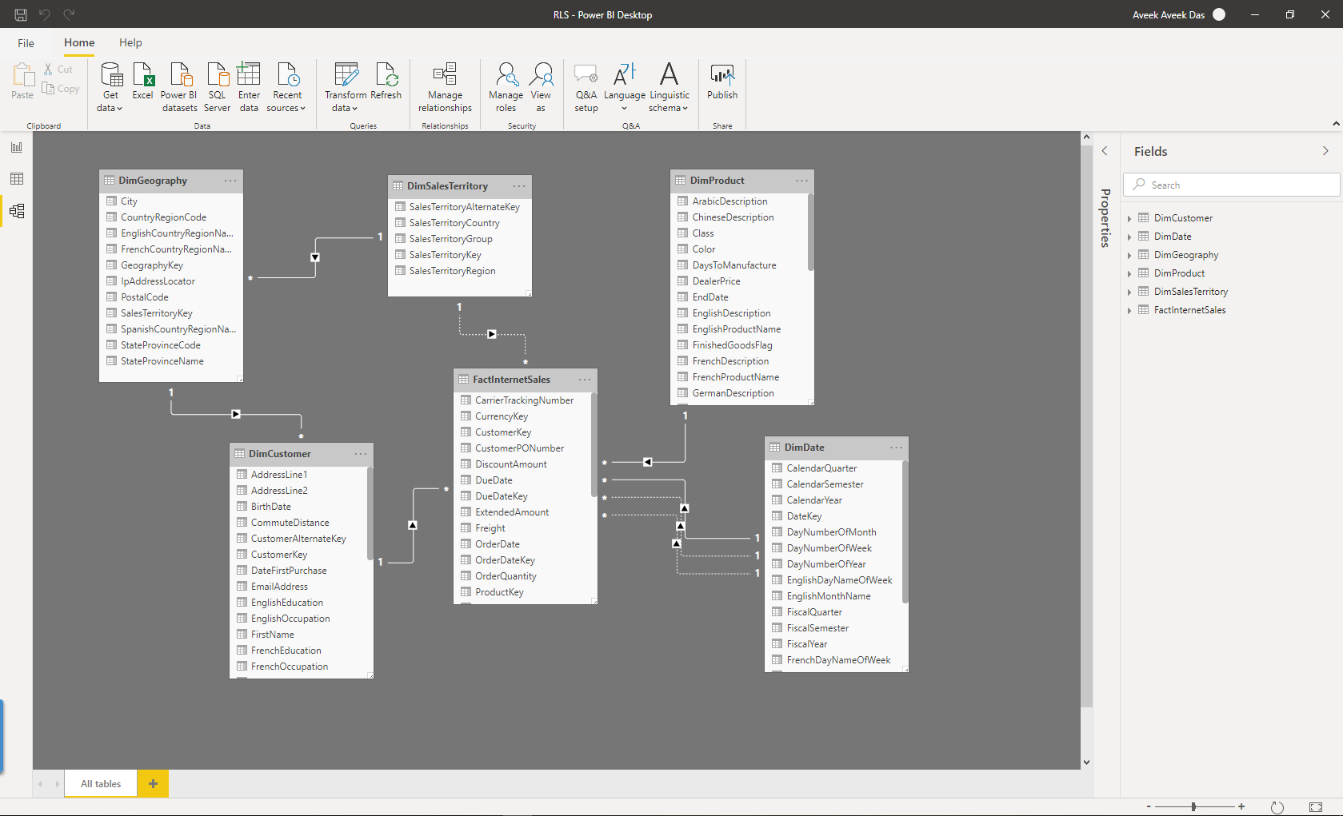1343x816 pixels.
Task: Click View as roles
Action: point(542,88)
